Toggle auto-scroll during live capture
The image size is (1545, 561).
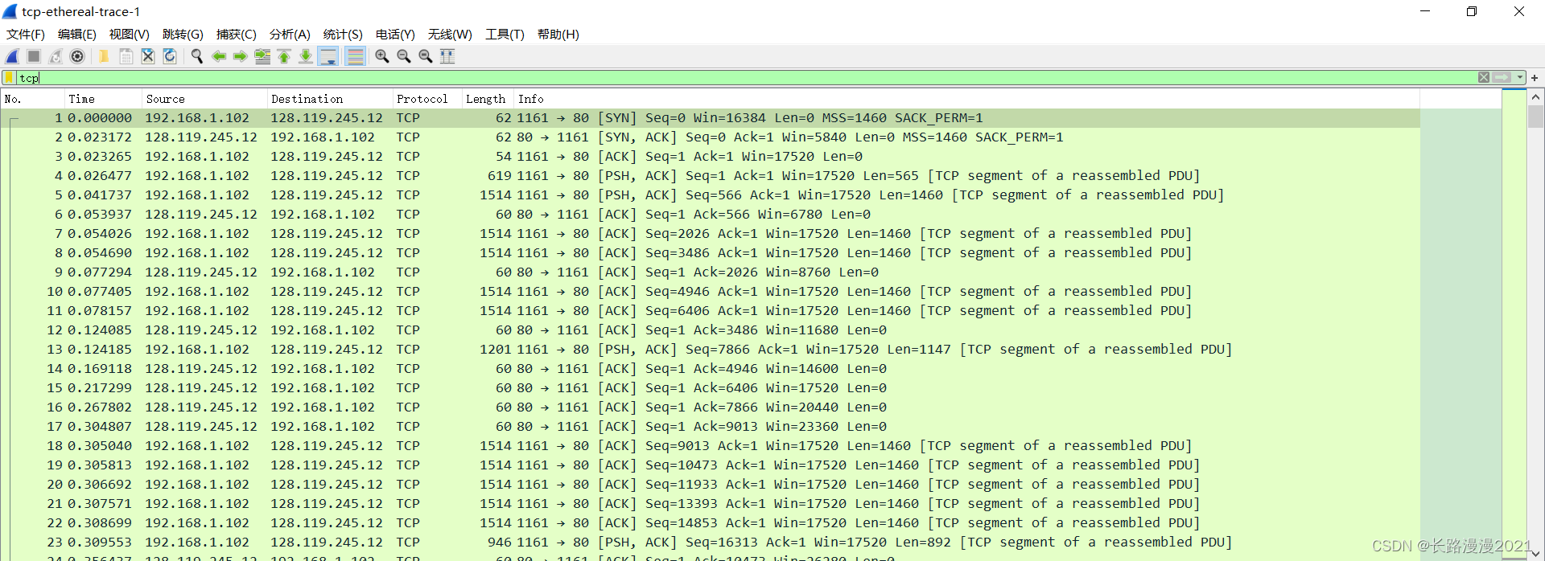click(x=328, y=56)
